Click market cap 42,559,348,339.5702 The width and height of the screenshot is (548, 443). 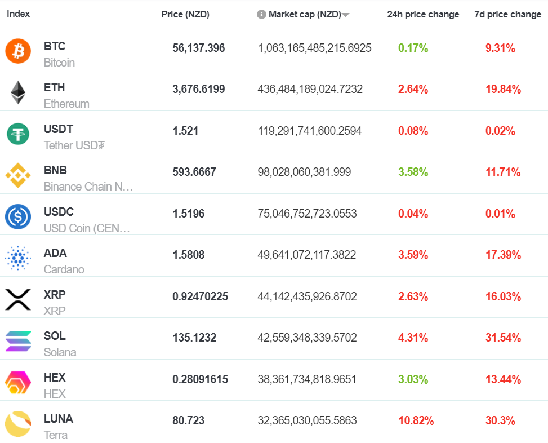pos(307,338)
